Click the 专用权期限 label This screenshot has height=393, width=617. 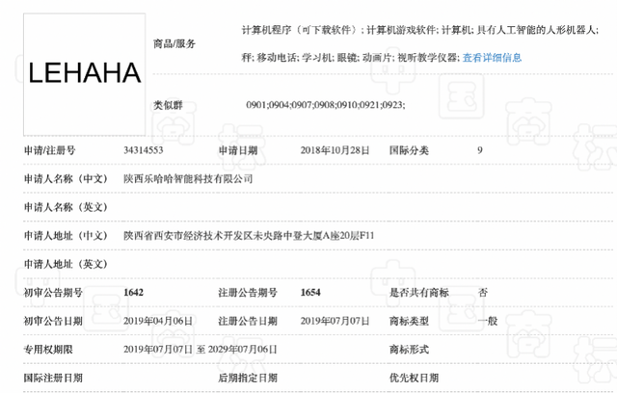[48, 349]
